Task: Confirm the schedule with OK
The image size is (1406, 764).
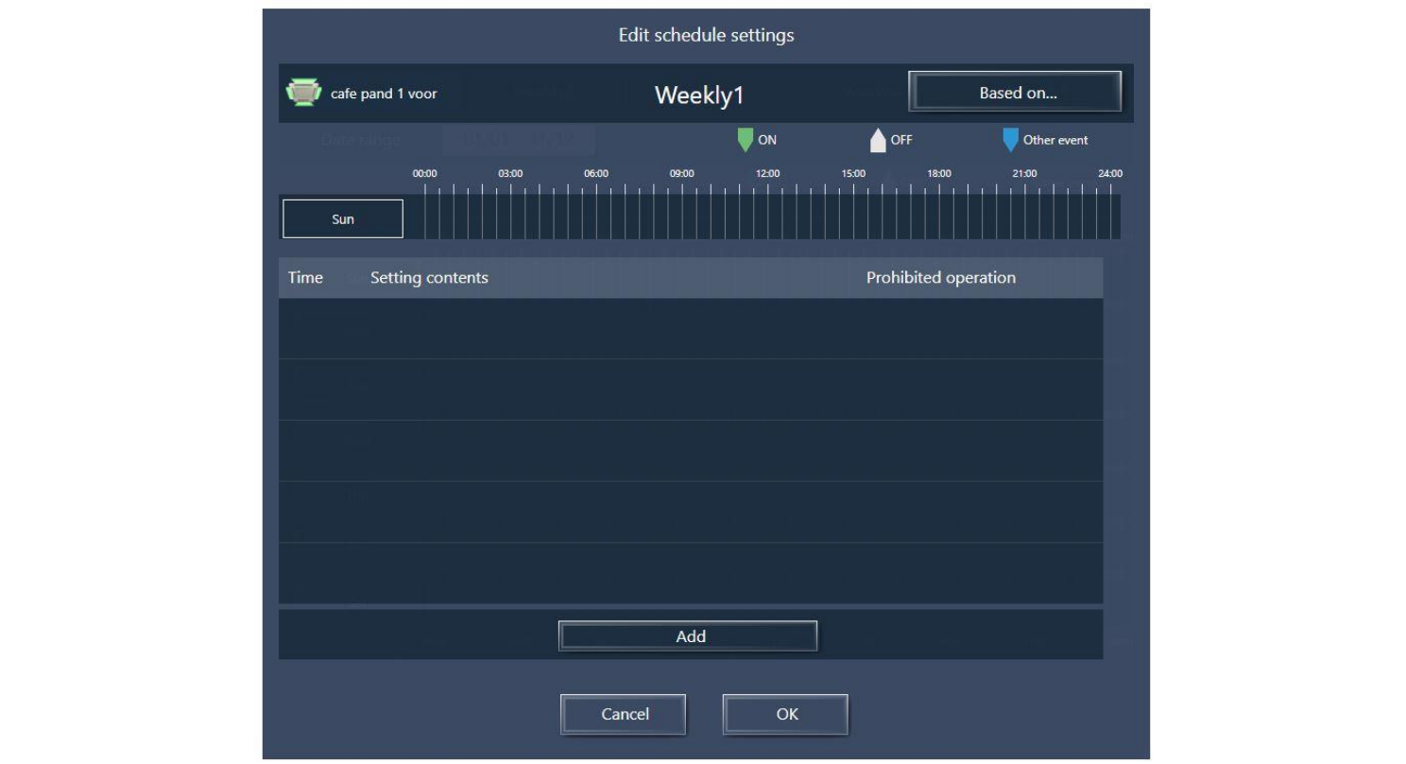Action: [785, 715]
